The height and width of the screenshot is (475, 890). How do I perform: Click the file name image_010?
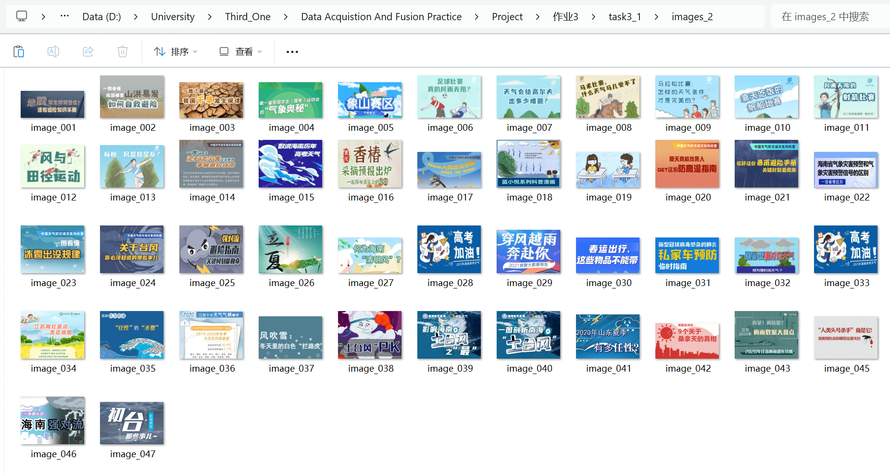click(767, 128)
